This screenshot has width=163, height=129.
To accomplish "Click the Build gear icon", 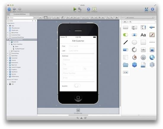I will (x=80, y=9).
